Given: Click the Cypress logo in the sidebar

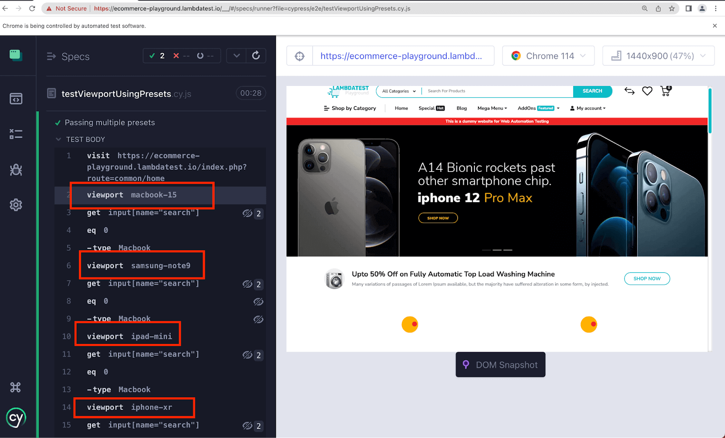Looking at the screenshot, I should [x=16, y=418].
